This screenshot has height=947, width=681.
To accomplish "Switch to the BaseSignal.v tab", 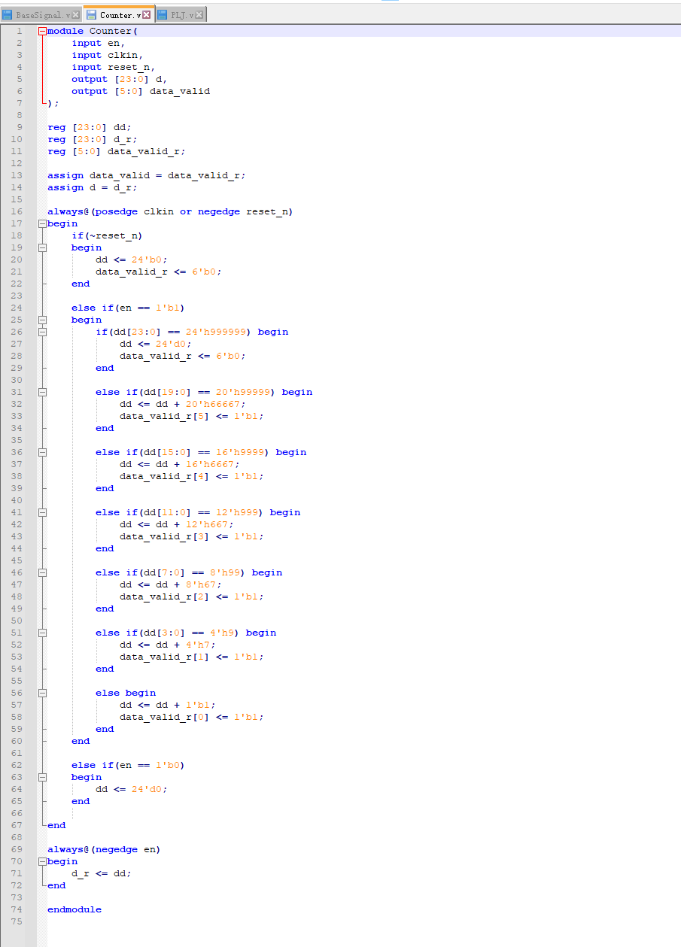I will coord(41,15).
